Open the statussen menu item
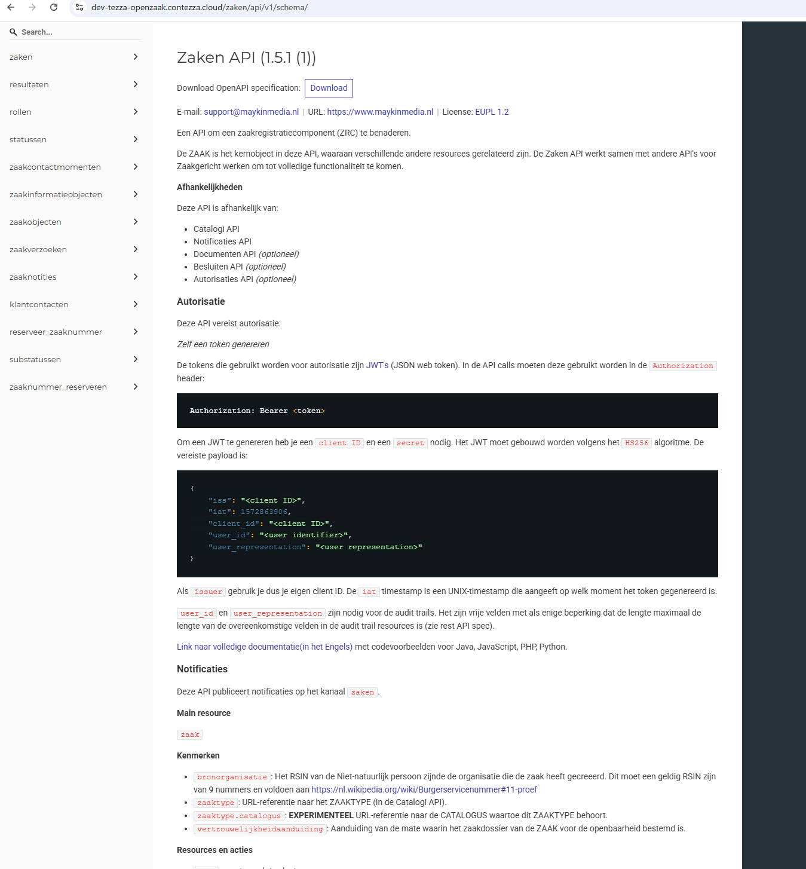Viewport: 806px width, 869px height. [x=28, y=139]
